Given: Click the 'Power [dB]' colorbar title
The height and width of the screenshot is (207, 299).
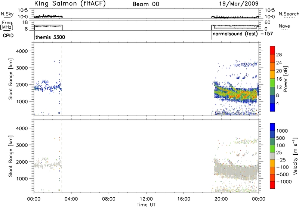Looking at the screenshot, I should pos(285,79).
